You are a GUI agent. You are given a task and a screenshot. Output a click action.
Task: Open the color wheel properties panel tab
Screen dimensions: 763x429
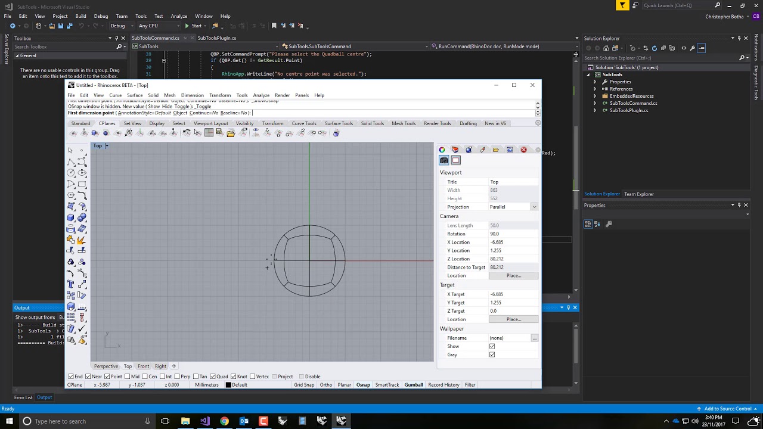(x=442, y=150)
